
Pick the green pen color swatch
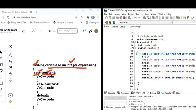(x=10, y=101)
